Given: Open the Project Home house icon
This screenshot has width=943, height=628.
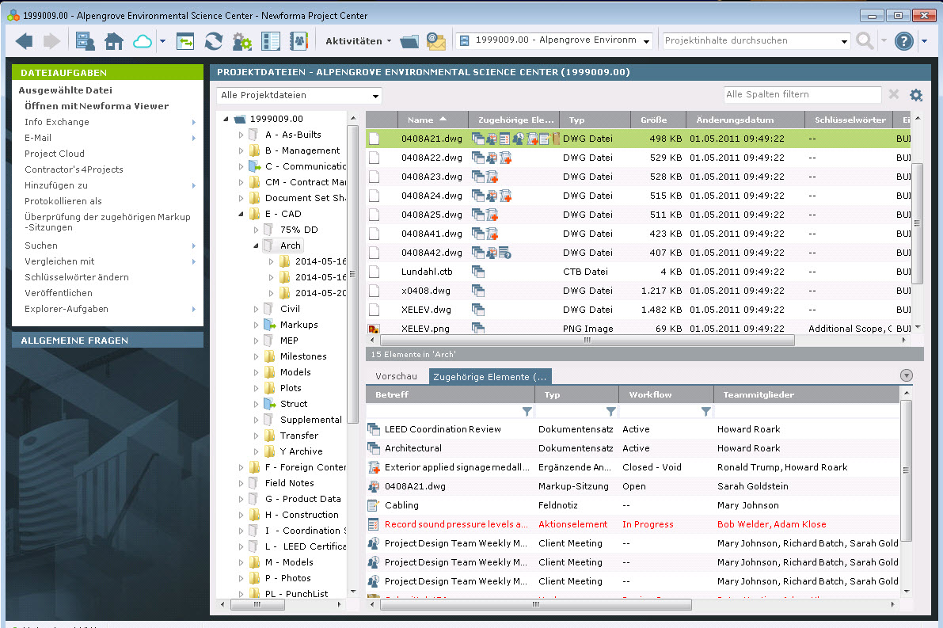Looking at the screenshot, I should (114, 41).
